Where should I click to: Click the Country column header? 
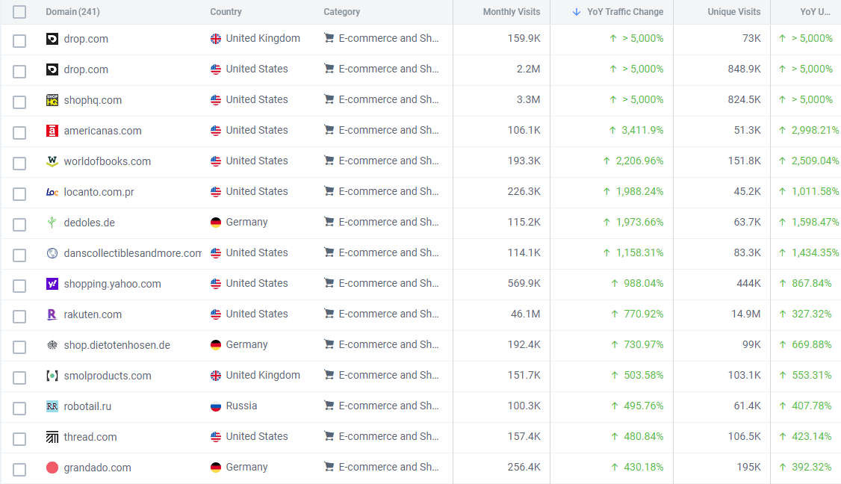[226, 12]
